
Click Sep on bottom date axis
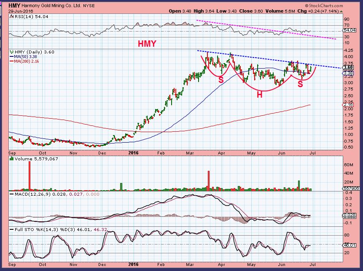coord(12,264)
